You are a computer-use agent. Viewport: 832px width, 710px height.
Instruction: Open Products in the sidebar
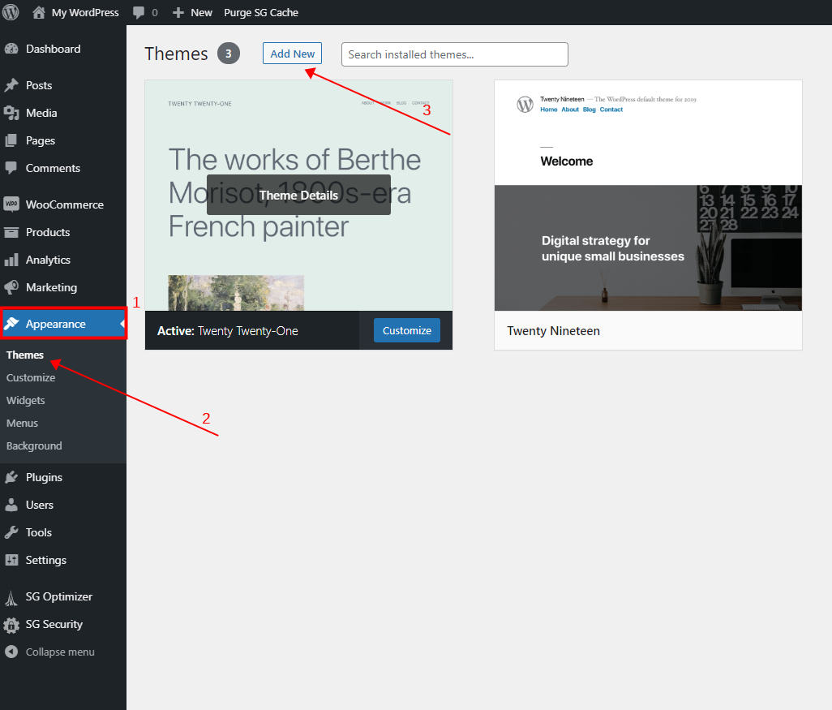[x=48, y=232]
